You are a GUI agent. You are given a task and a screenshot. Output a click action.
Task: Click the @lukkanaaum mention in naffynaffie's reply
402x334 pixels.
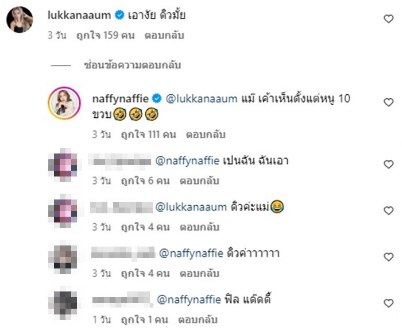pos(202,98)
